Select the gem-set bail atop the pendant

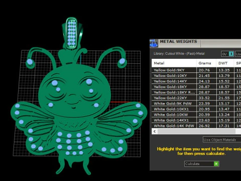72,33
